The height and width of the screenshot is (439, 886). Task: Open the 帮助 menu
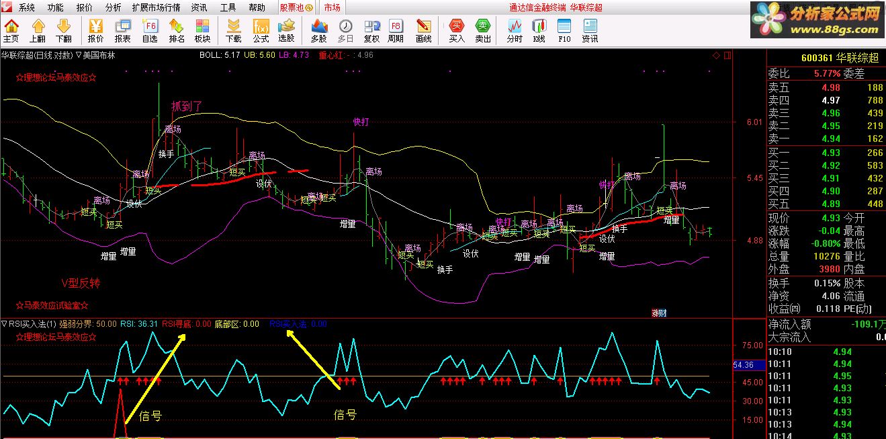pos(257,7)
